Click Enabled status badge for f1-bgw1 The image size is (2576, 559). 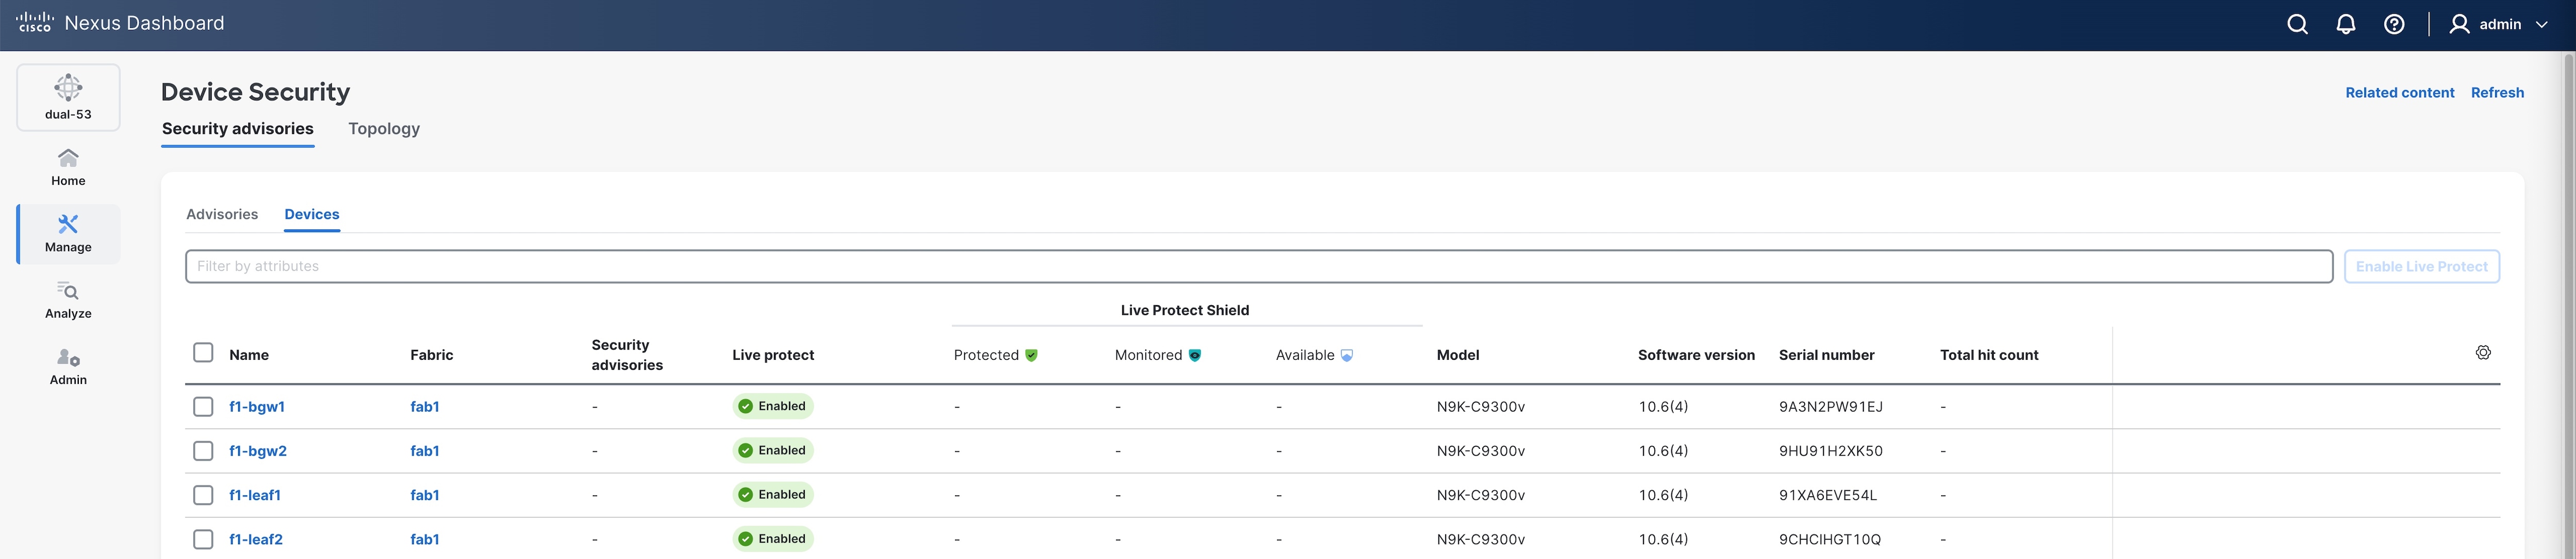(x=773, y=406)
